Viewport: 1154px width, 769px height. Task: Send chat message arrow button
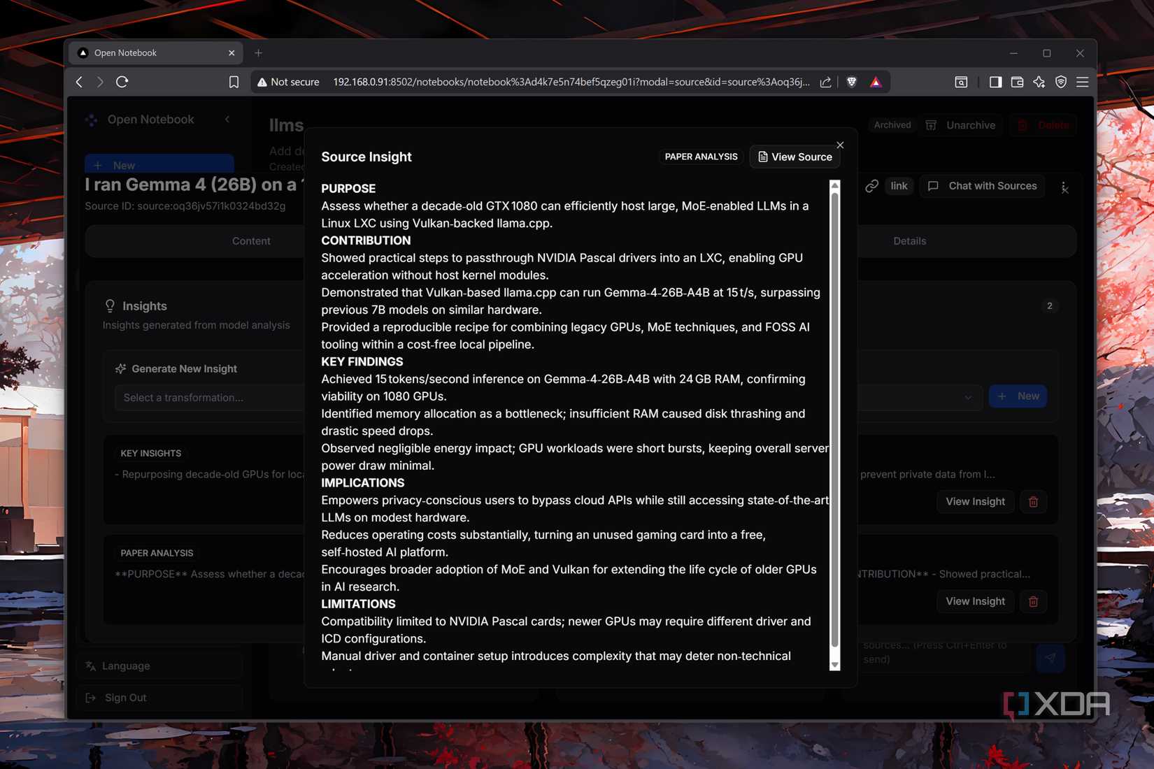tap(1050, 658)
